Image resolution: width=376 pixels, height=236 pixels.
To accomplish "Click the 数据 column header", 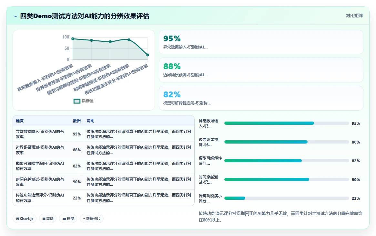I will coord(77,121).
